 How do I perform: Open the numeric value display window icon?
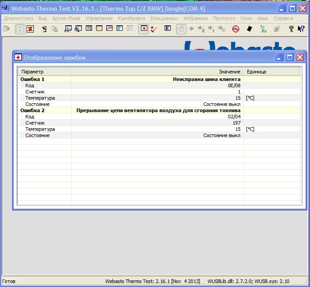89,28
